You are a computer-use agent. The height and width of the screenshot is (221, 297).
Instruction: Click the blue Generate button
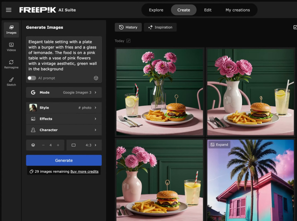[x=64, y=161]
